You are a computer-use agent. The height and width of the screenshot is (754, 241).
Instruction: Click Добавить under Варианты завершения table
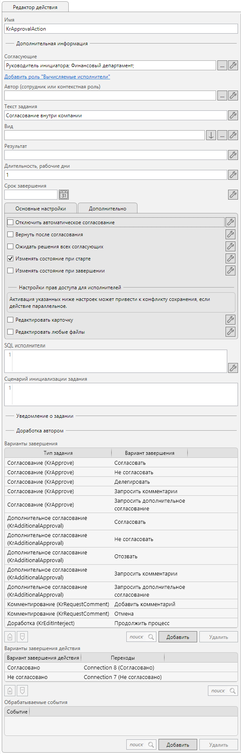(178, 637)
